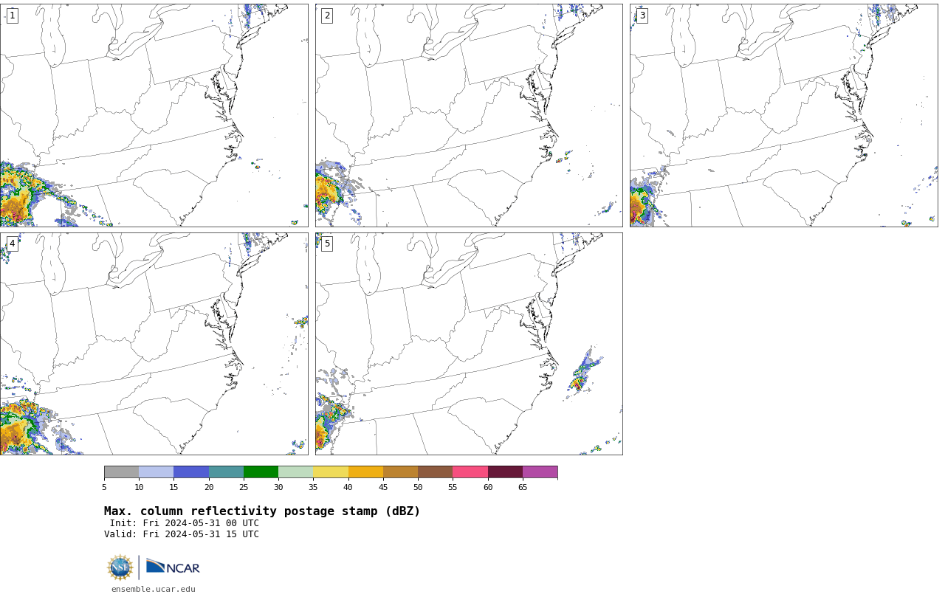The image size is (945, 597).
Task: Open ensemble member 3 reflectivity map
Action: point(784,115)
